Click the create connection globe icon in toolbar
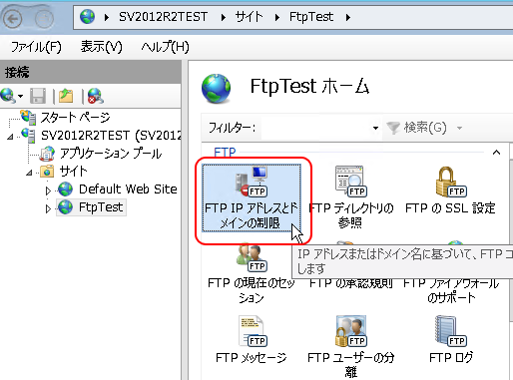The width and height of the screenshot is (513, 380). 7,96
